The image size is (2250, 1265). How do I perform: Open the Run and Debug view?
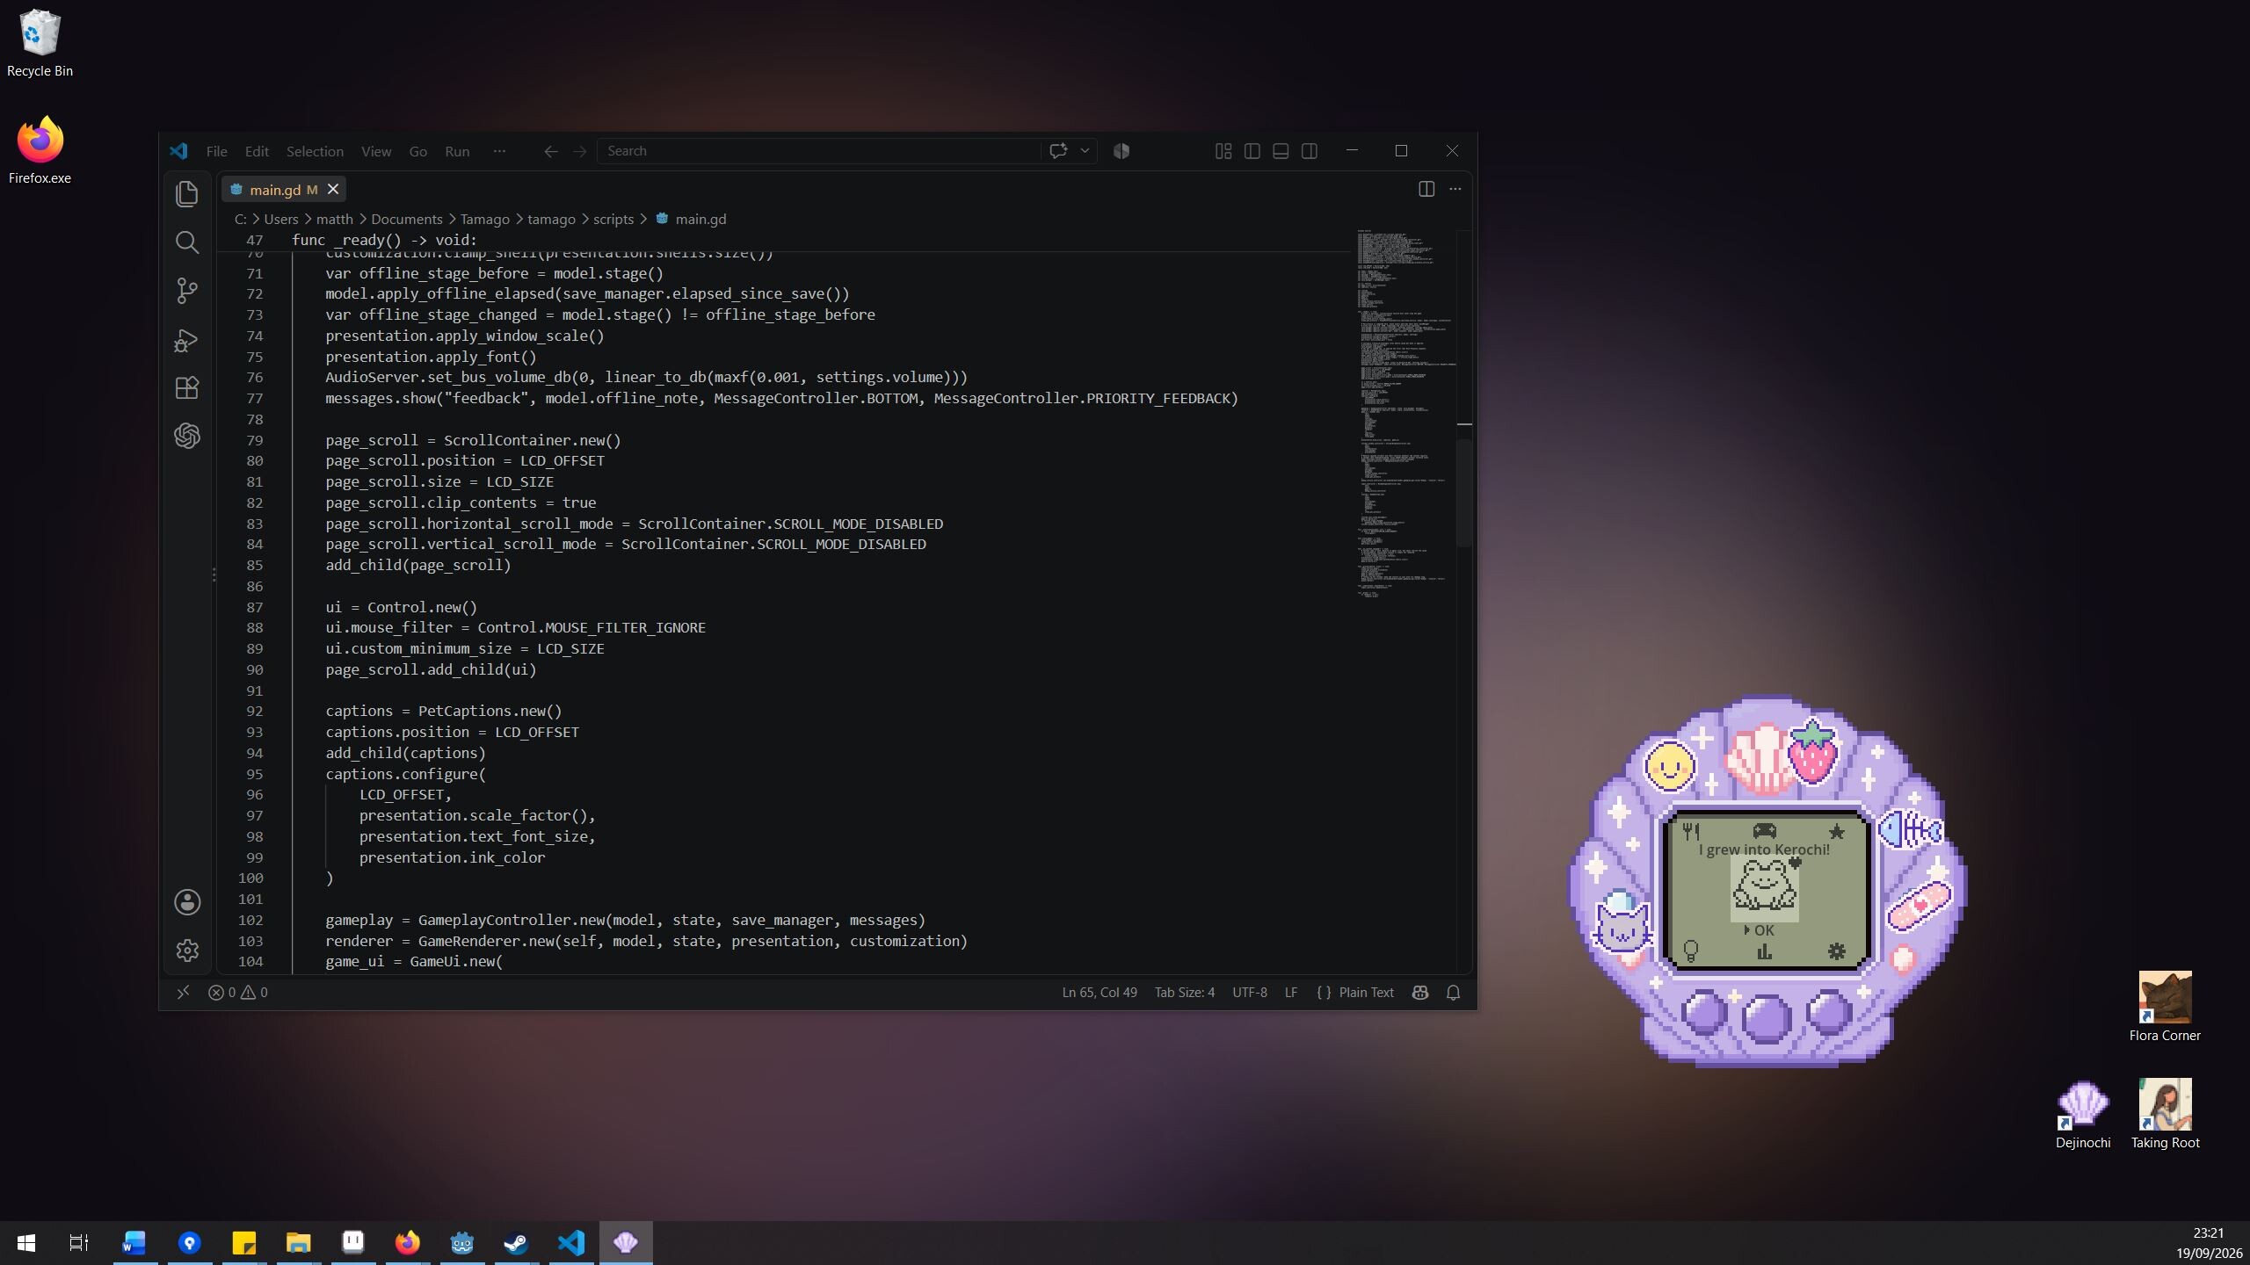186,340
